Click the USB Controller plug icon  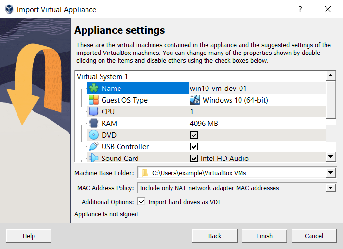click(x=94, y=146)
